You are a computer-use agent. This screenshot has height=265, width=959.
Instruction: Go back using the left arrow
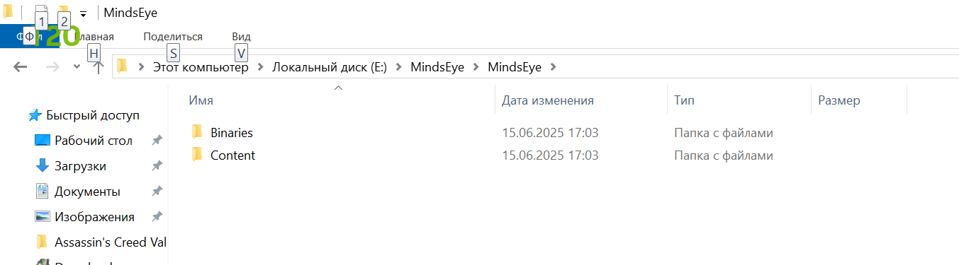[21, 67]
